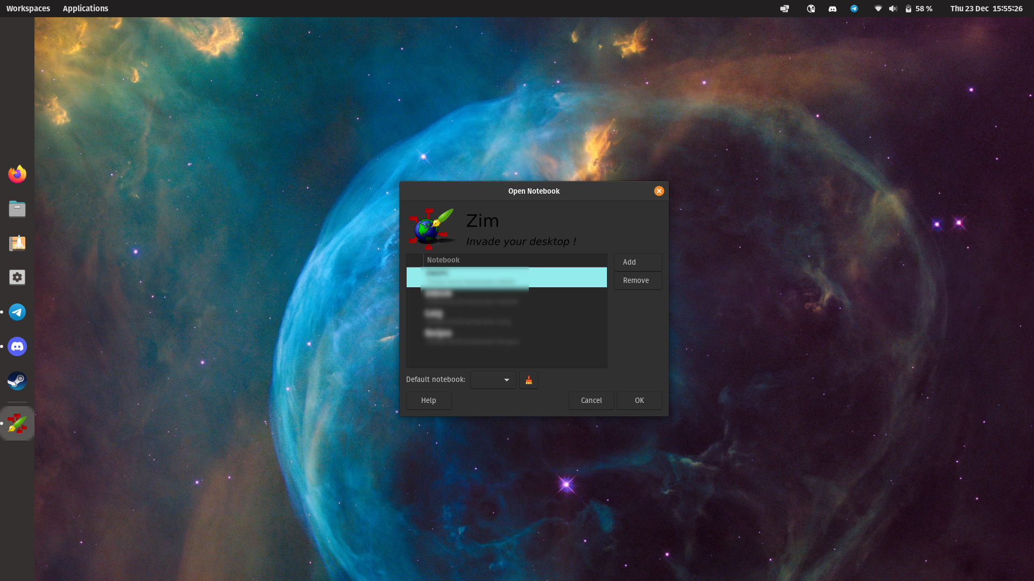Launch Firefox from the dock

(17, 174)
